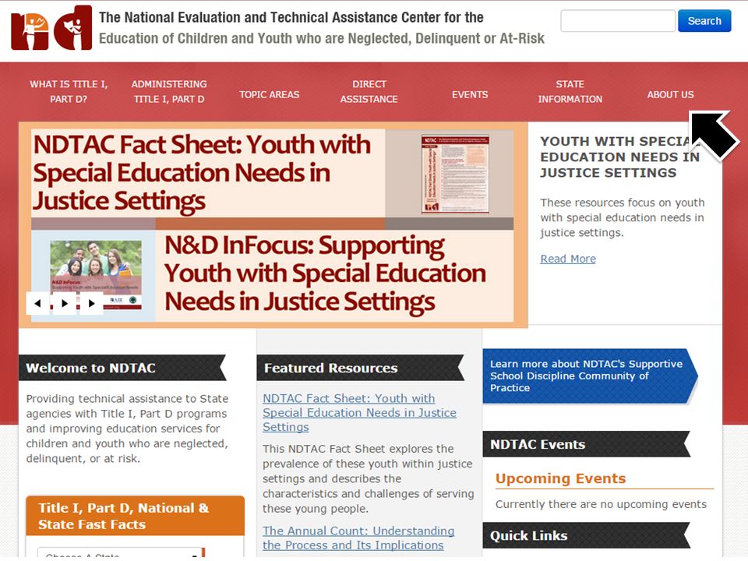748x561 pixels.
Task: Click the 'This NDTAC Fact Sheet explores' paragraph
Action: click(369, 478)
